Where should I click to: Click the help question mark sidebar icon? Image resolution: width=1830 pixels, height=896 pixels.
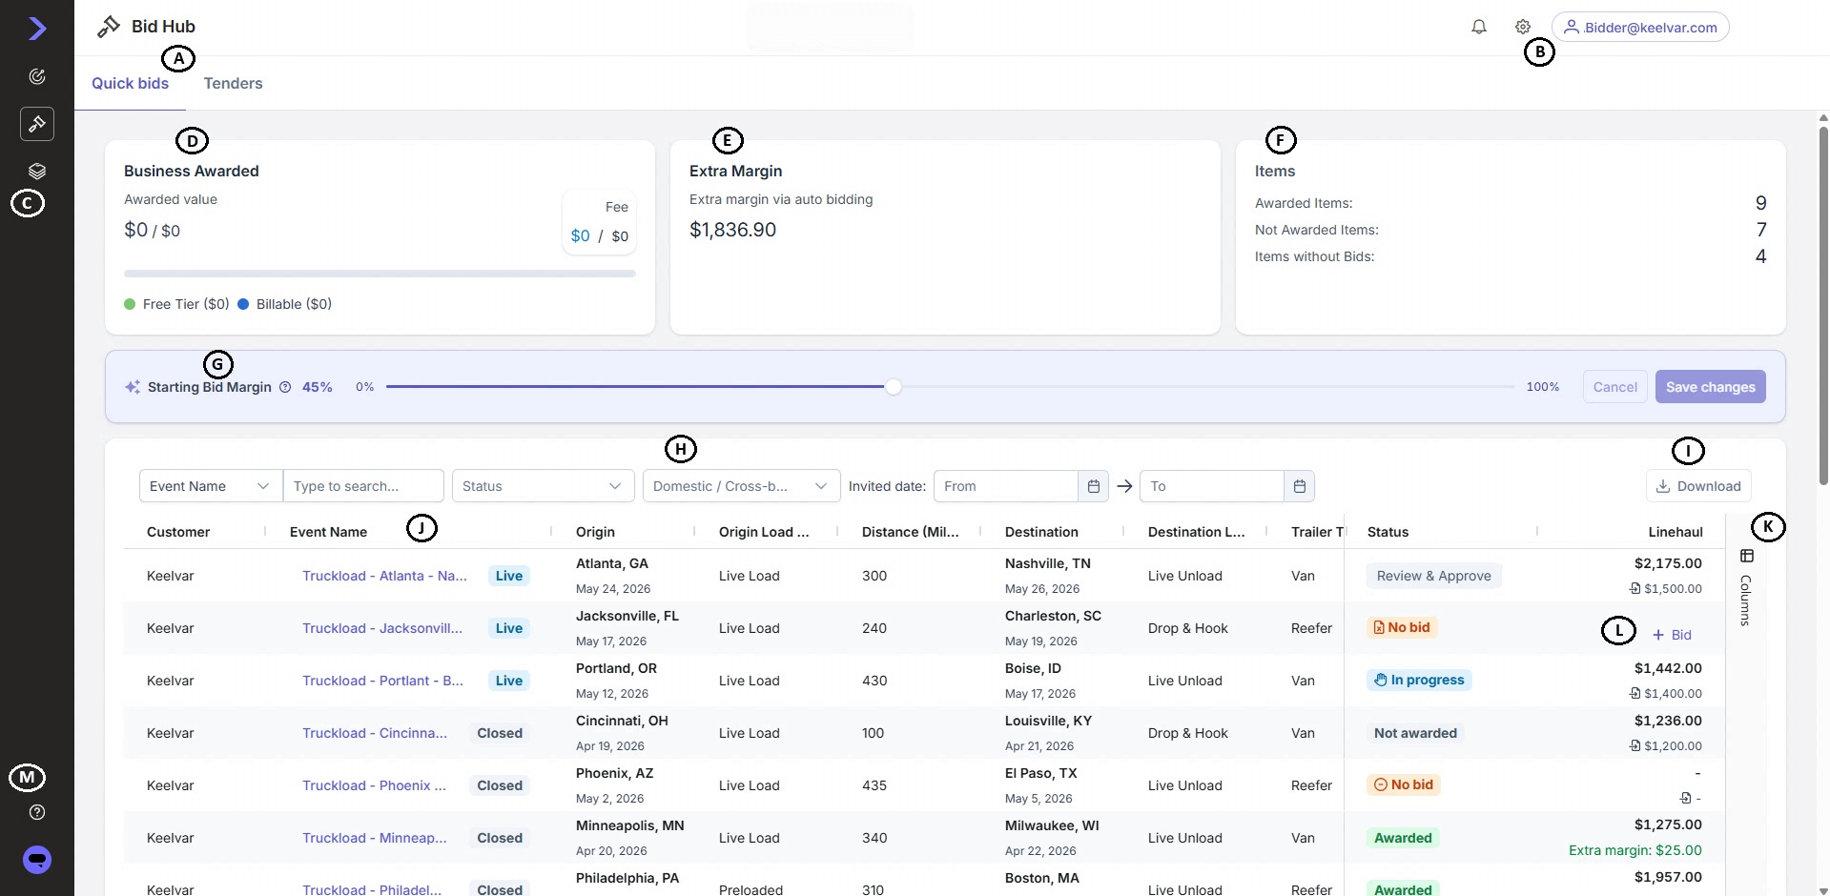coord(37,812)
